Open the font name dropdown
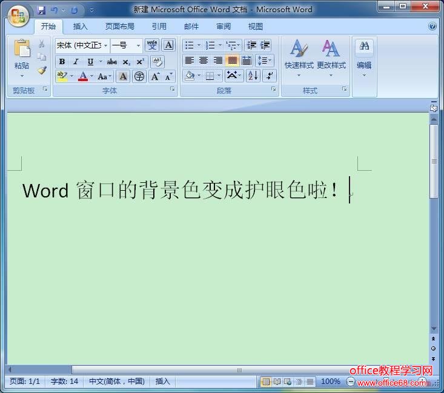Image resolution: width=444 pixels, height=393 pixels. [x=105, y=45]
